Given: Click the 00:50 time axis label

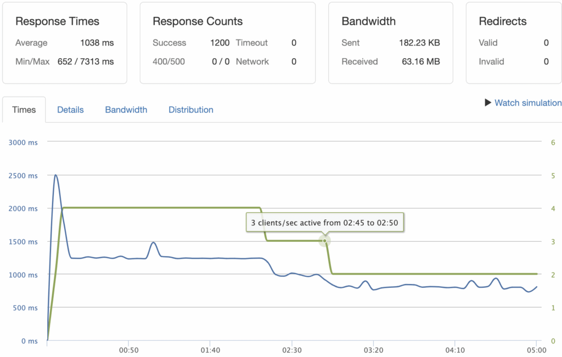Looking at the screenshot, I should (128, 350).
